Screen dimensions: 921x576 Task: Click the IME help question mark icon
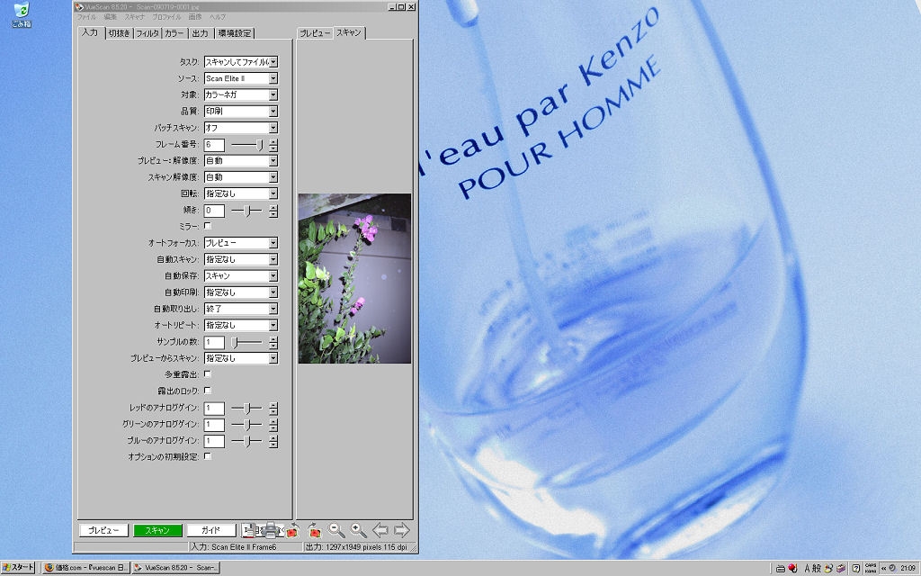856,568
